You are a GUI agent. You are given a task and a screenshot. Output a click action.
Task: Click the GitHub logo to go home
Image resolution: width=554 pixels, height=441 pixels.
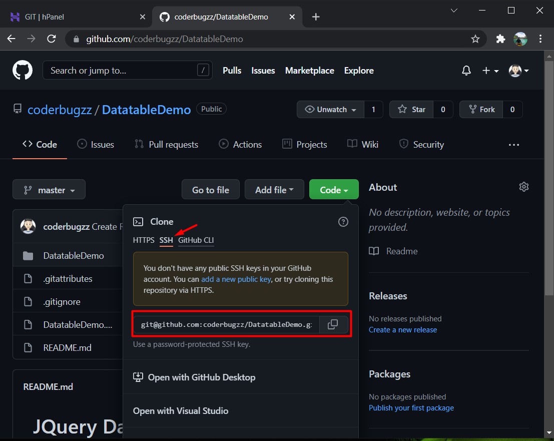[x=23, y=70]
